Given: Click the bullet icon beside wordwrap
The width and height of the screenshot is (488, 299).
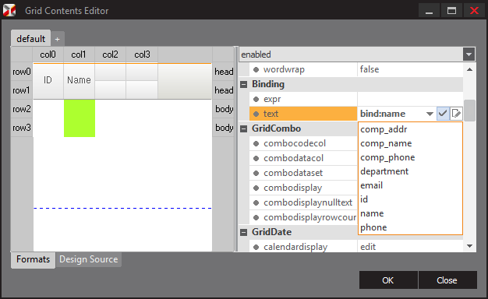Looking at the screenshot, I should (x=256, y=69).
